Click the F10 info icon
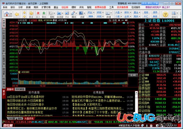Image resolution: width=183 pixels, height=129 pixels. coord(67,13)
